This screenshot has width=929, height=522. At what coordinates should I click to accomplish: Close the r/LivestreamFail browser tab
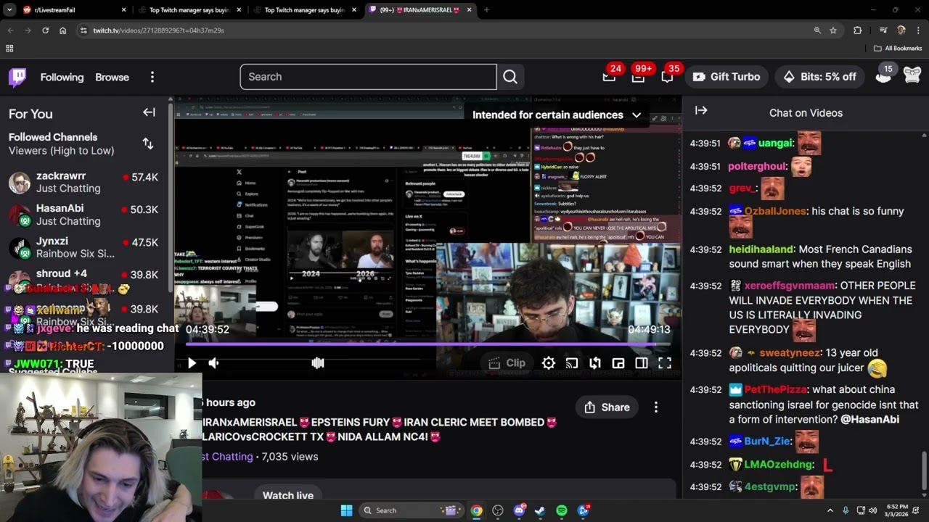pyautogui.click(x=123, y=10)
